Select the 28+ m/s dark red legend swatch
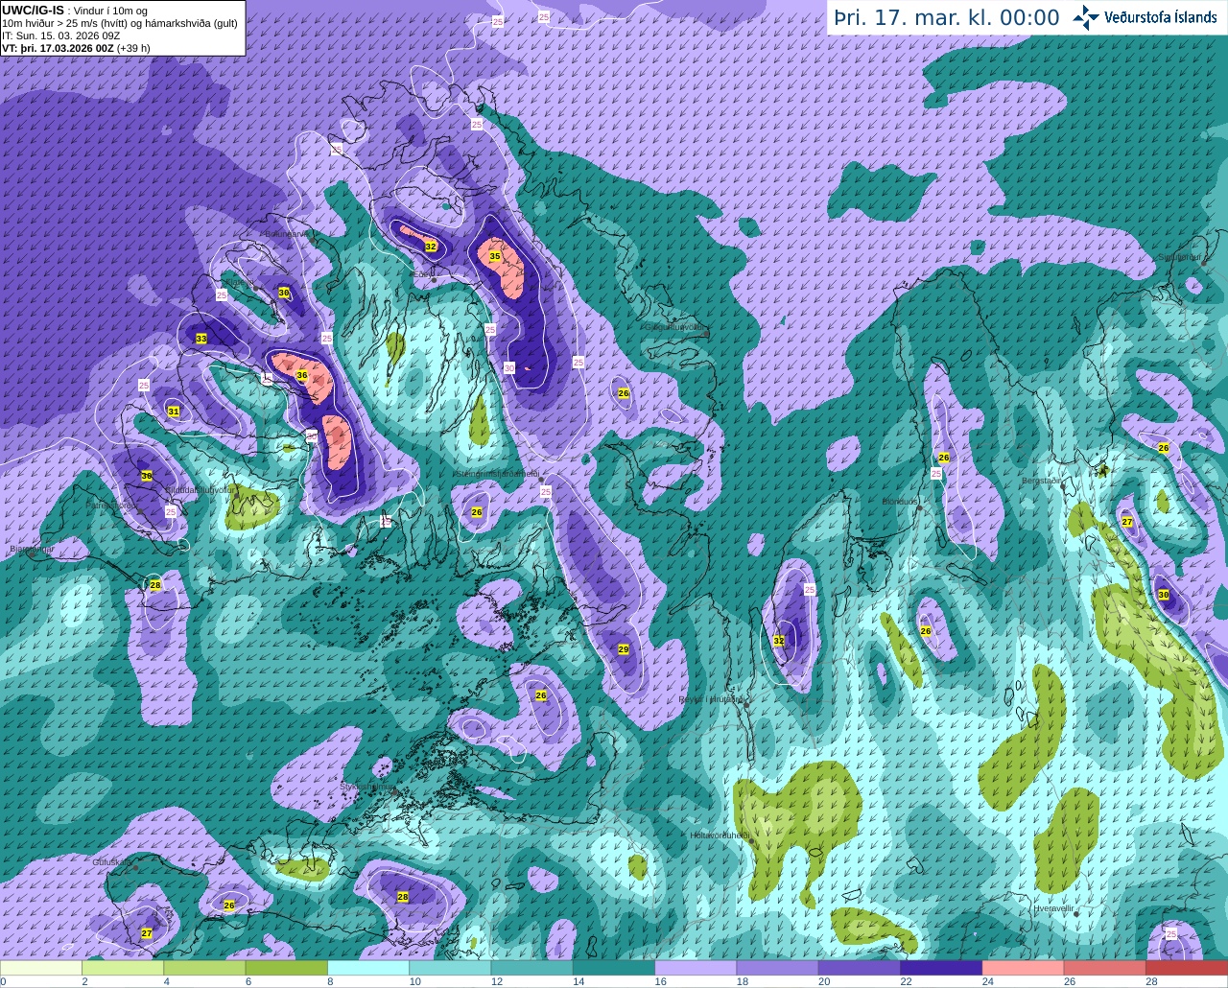Screen dimensions: 1228x988 pos(1187,968)
